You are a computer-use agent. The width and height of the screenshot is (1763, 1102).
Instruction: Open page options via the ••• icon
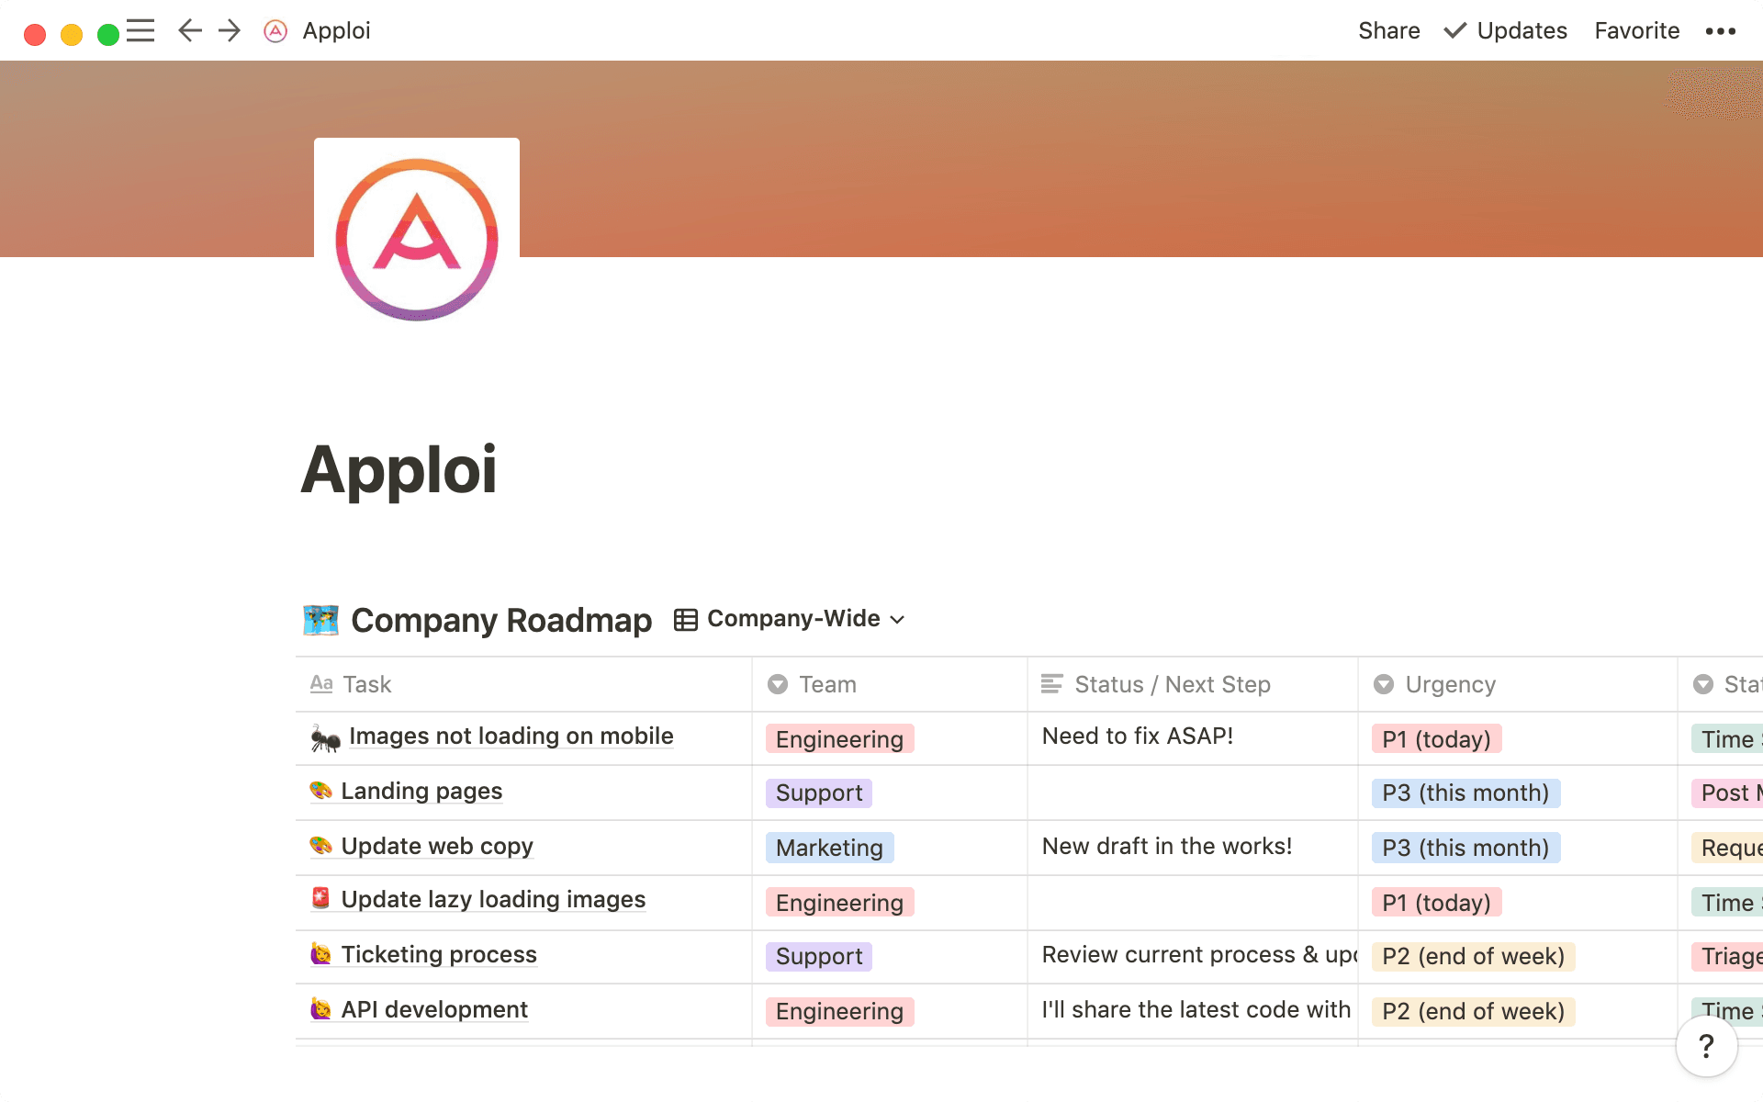coord(1719,30)
